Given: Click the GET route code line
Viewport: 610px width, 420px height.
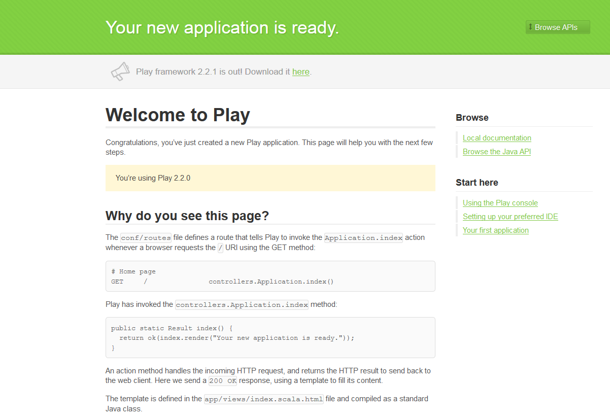Looking at the screenshot, I should click(x=222, y=282).
